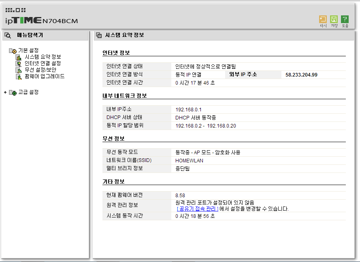
Task: Click the orange 다시 (refresh) icon
Action: point(323,19)
